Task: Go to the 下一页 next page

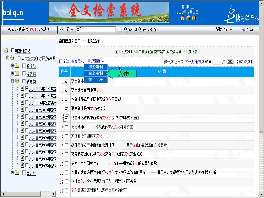Action: tap(189, 62)
